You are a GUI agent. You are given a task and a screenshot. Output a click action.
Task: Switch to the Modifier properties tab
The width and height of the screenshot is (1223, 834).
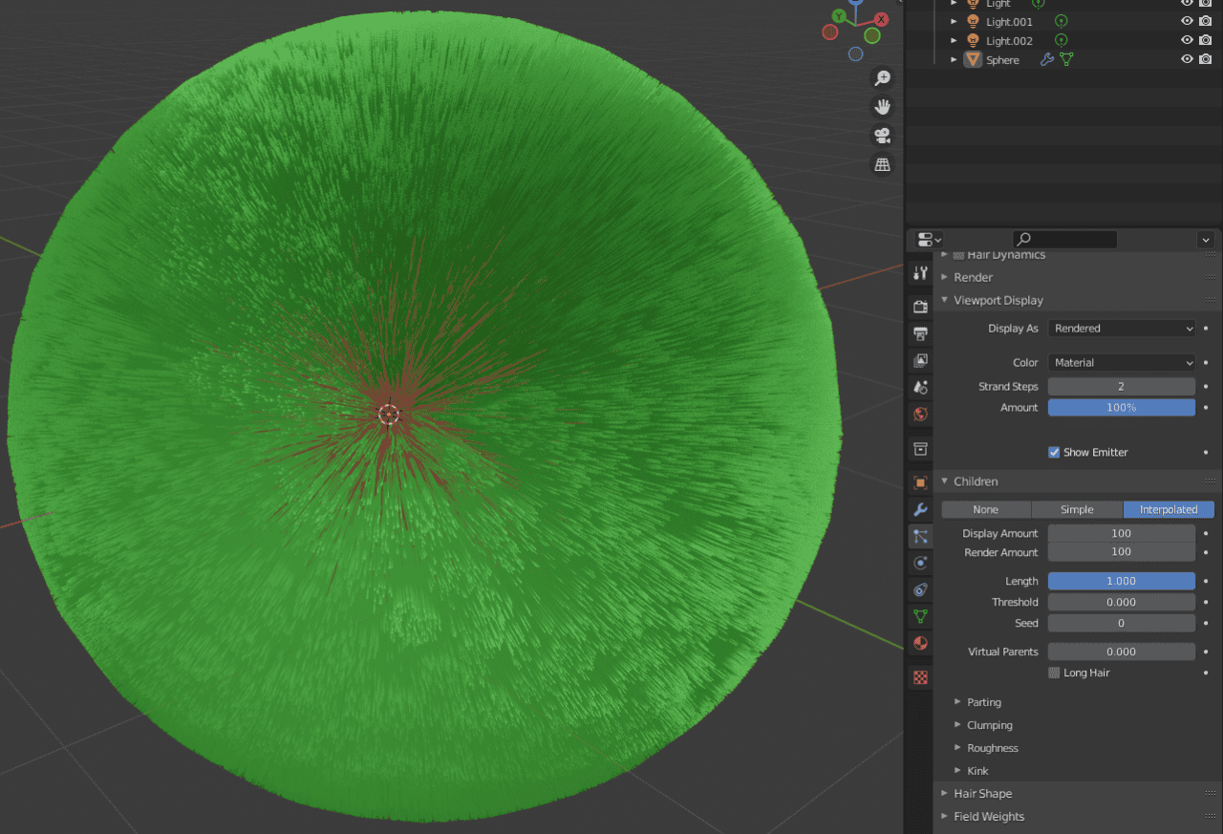[x=919, y=509]
